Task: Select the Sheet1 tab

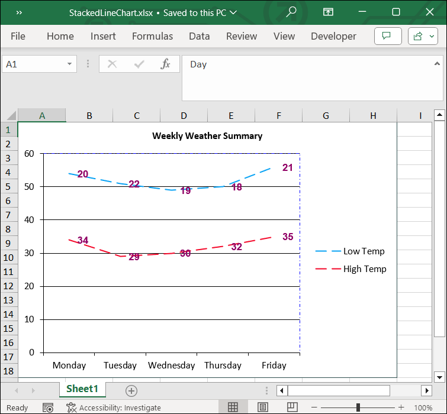Action: (82, 389)
